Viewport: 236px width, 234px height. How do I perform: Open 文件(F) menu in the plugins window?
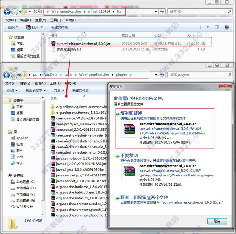pos(10,83)
